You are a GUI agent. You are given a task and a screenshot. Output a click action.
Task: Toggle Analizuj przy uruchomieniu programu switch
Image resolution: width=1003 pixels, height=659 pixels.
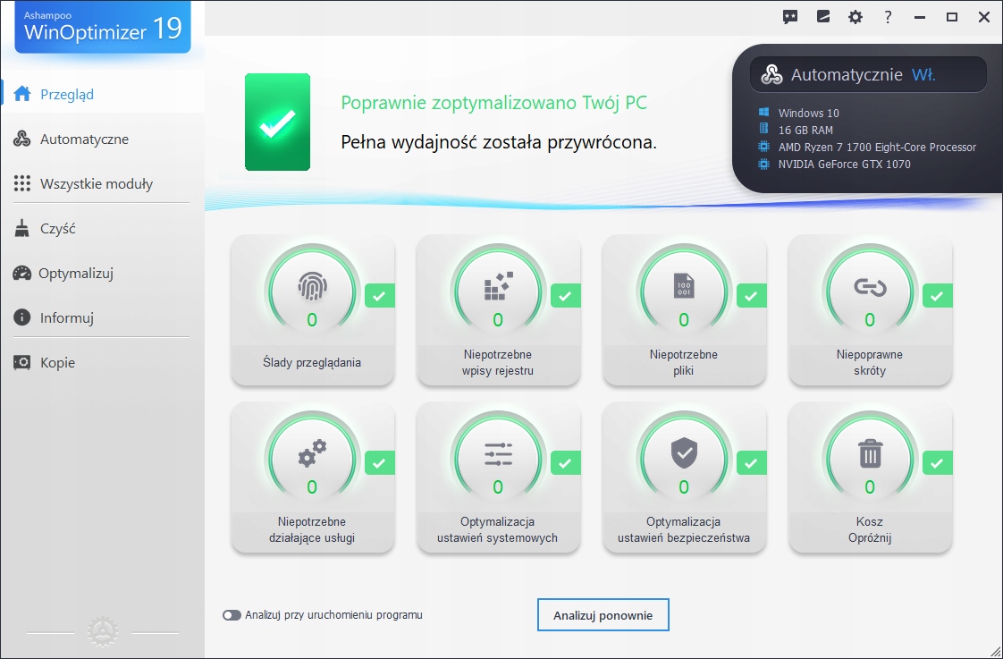(232, 615)
